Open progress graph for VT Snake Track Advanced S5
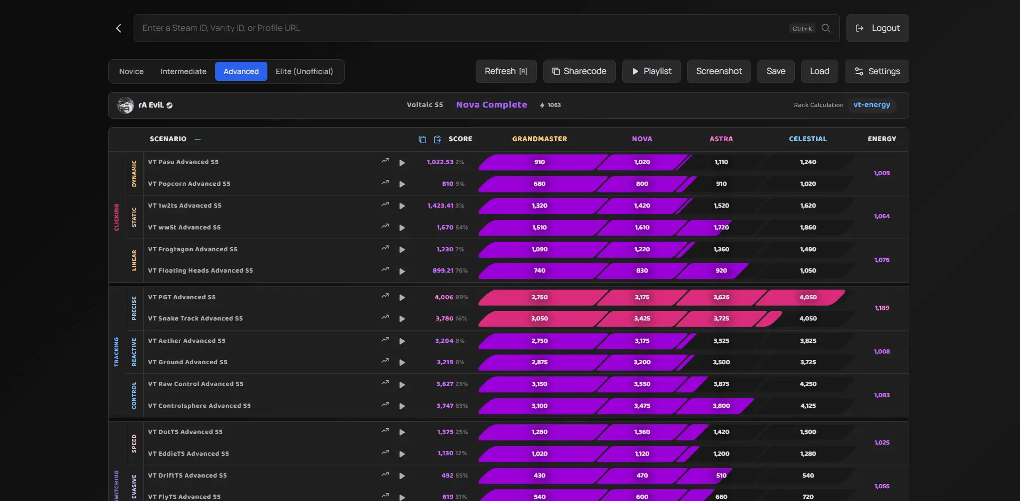The image size is (1020, 501). (385, 317)
